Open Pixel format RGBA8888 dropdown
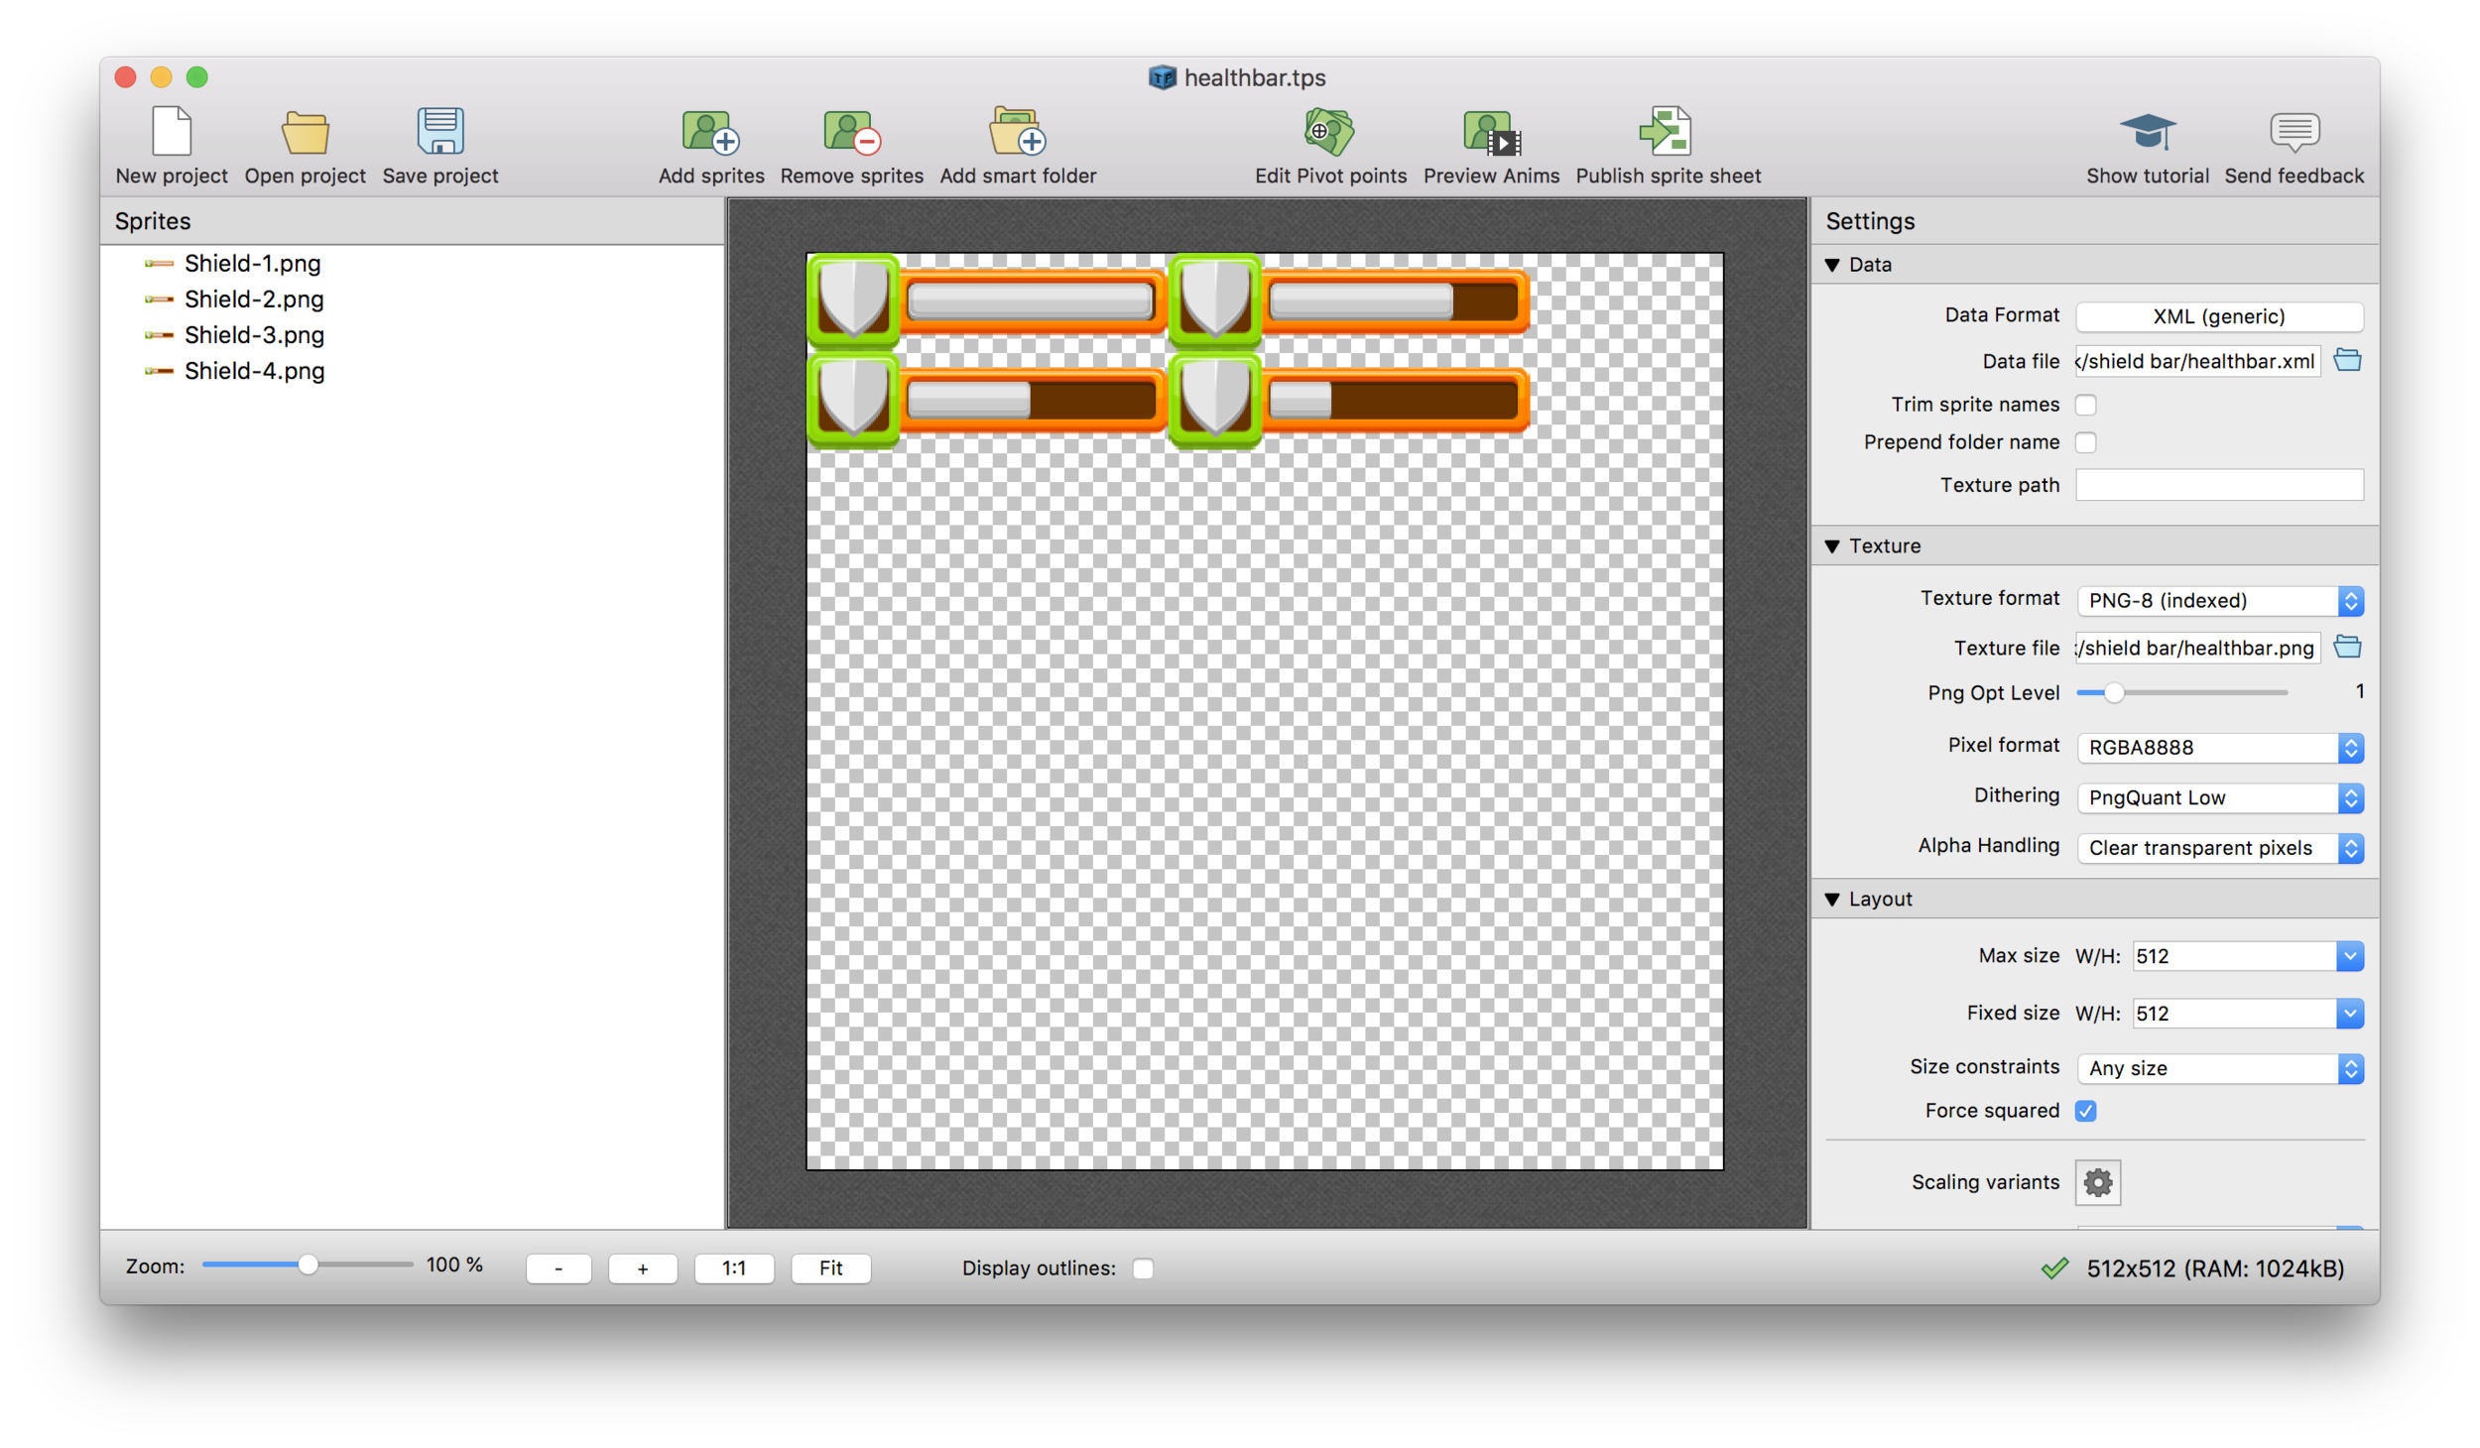This screenshot has height=1448, width=2480. click(2220, 747)
